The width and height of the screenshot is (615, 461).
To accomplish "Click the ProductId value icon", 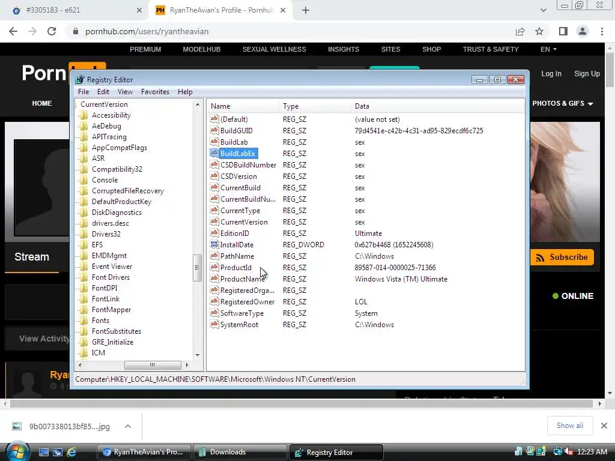I will click(214, 267).
